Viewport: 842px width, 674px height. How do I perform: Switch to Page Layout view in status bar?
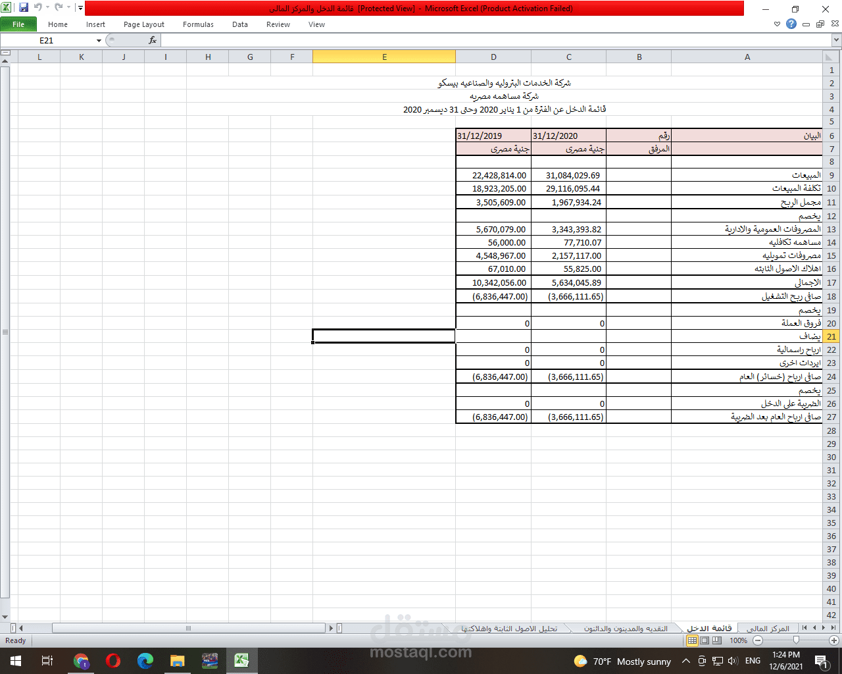point(705,640)
